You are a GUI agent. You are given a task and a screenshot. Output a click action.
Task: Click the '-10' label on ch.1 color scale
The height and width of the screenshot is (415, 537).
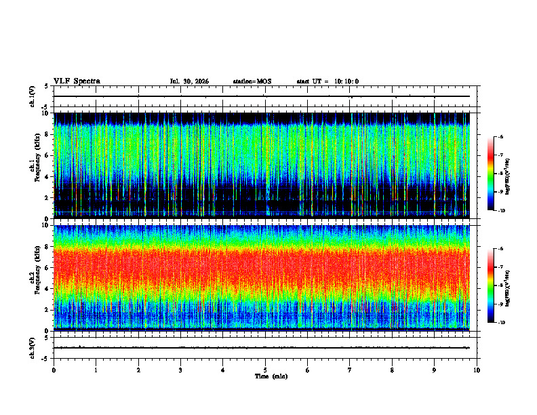pos(501,211)
